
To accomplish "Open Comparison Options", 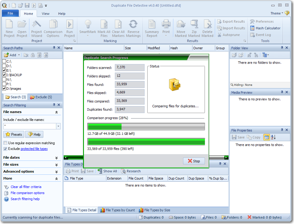I will [x=53, y=28].
